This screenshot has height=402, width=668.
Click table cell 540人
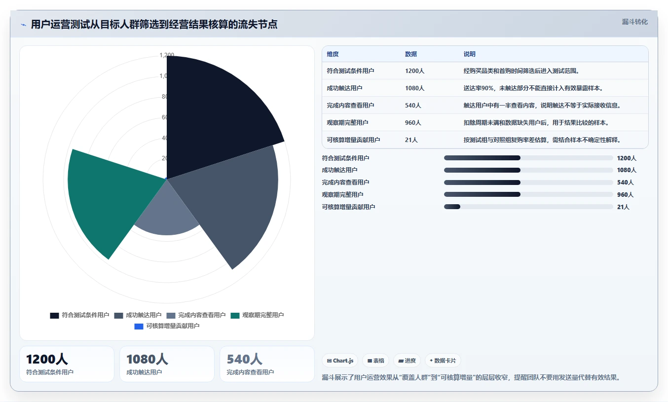click(413, 106)
